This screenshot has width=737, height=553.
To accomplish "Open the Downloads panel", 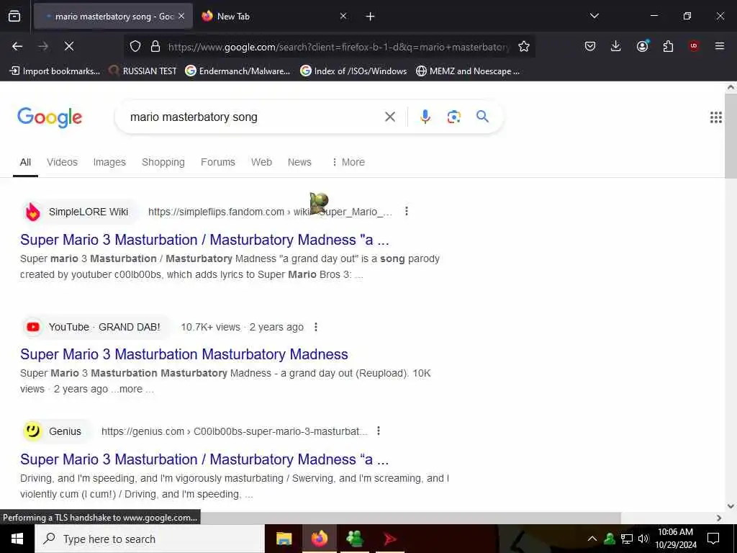I will pyautogui.click(x=616, y=46).
